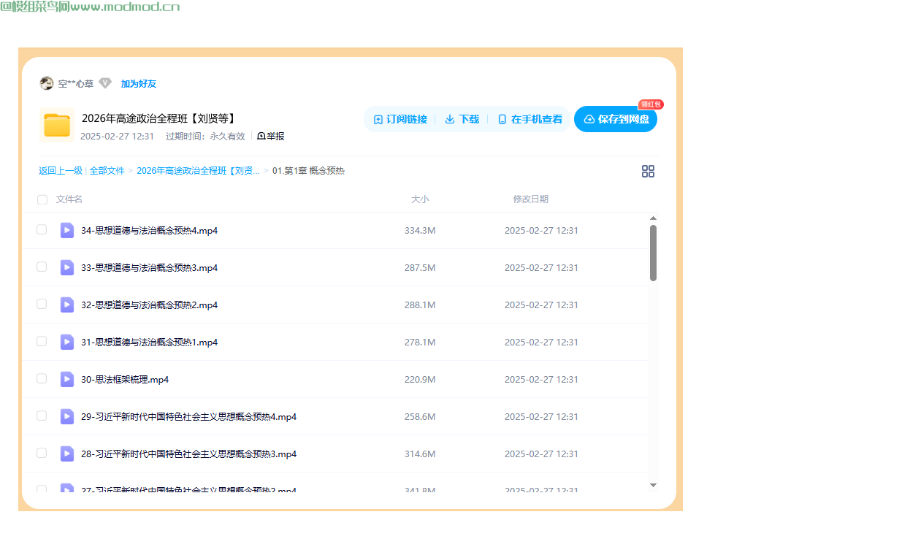Click the file list scrollbar thumb

tap(653, 253)
